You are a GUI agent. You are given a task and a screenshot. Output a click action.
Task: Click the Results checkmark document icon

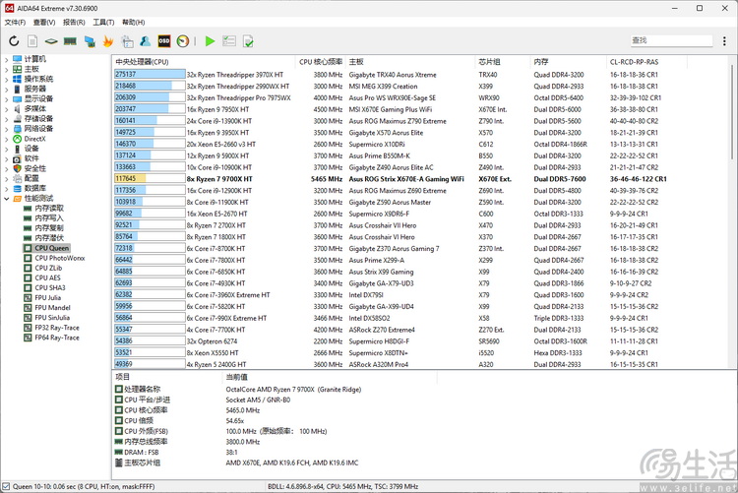coord(248,41)
